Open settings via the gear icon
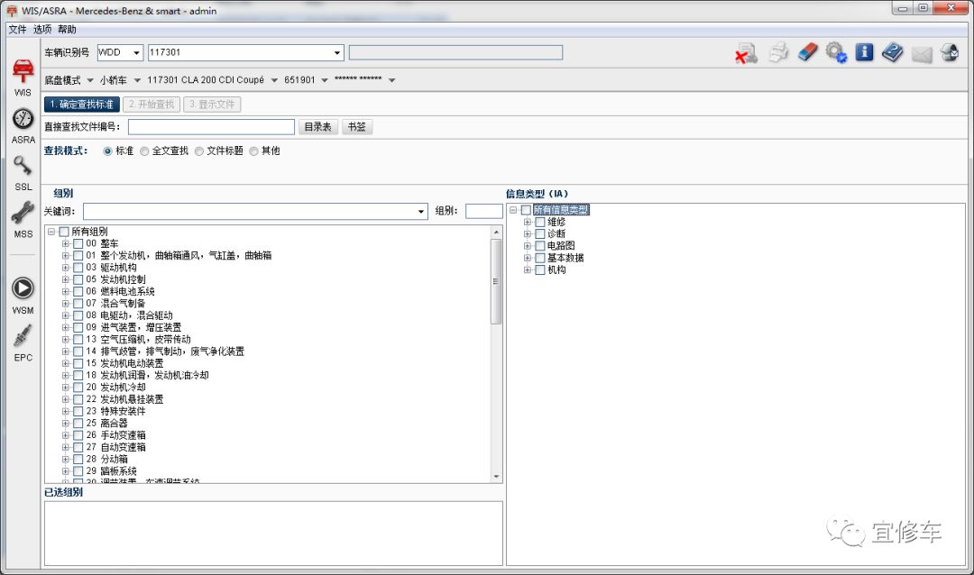This screenshot has width=974, height=575. click(x=836, y=52)
